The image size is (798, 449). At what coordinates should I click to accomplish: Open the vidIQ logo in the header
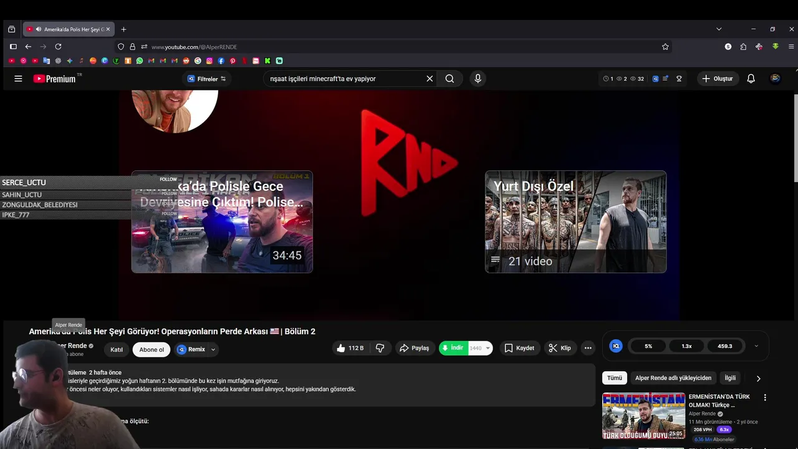point(656,79)
